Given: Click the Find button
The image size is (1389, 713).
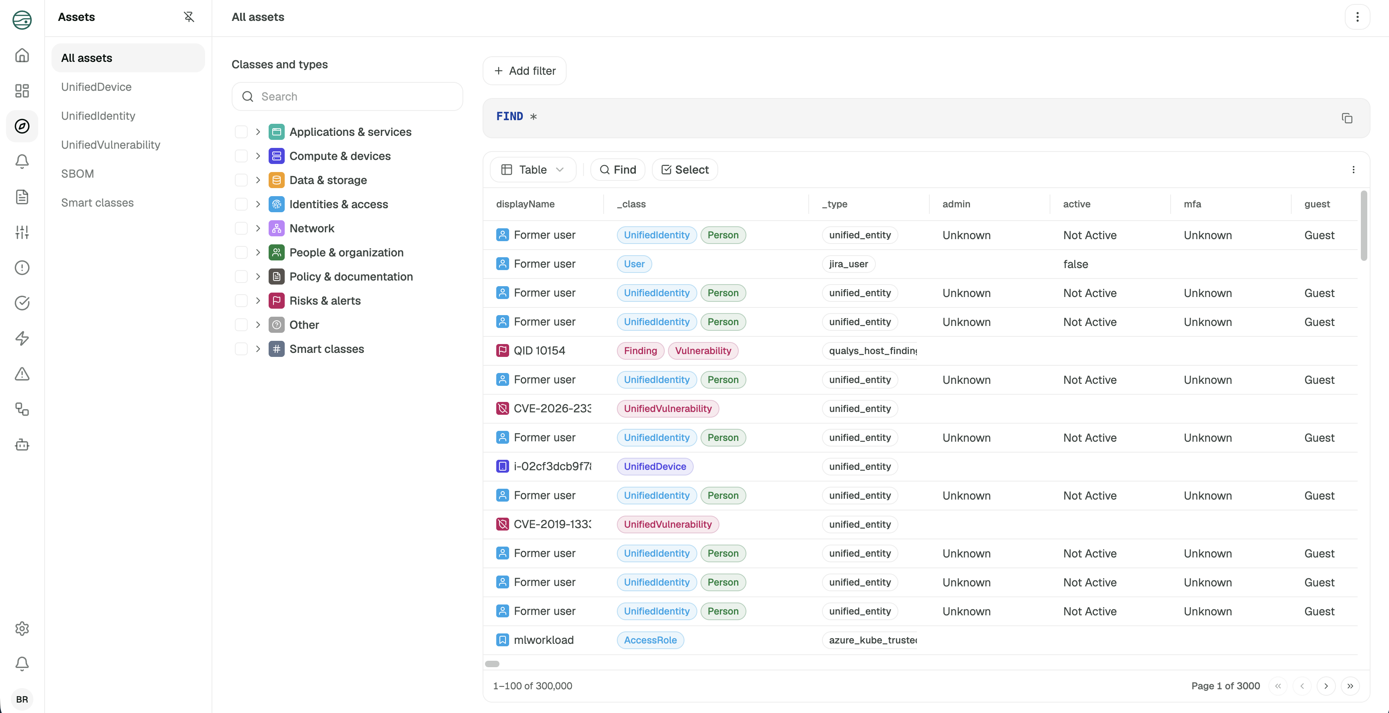Looking at the screenshot, I should pyautogui.click(x=618, y=170).
